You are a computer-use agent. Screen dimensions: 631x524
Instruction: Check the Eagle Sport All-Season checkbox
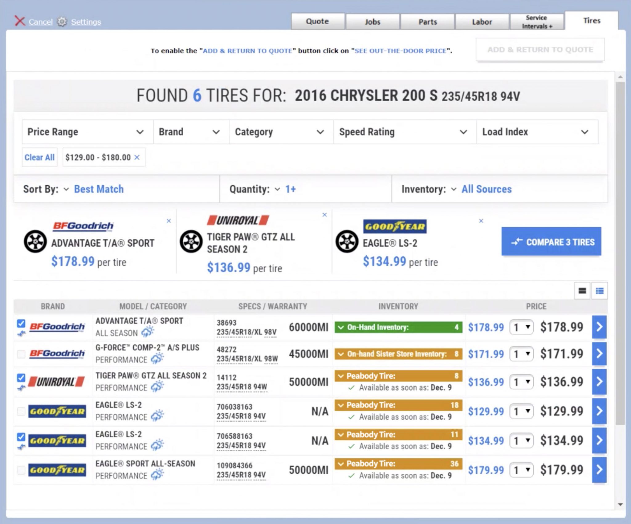[x=21, y=470]
